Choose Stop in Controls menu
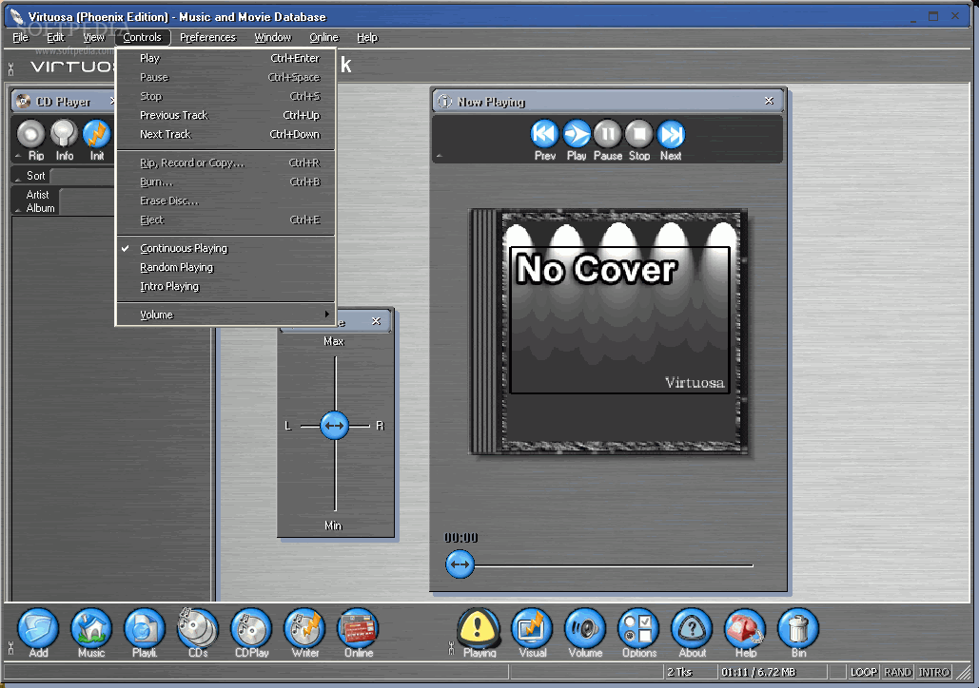Image resolution: width=979 pixels, height=688 pixels. (x=226, y=96)
